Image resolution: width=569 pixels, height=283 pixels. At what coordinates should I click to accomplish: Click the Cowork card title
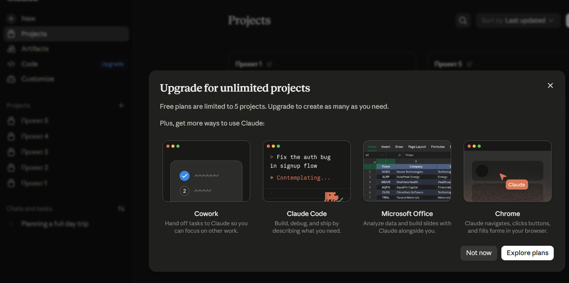(206, 213)
